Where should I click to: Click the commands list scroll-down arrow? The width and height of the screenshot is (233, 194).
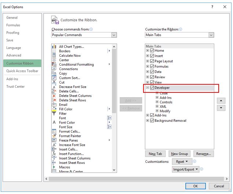[x=114, y=170]
